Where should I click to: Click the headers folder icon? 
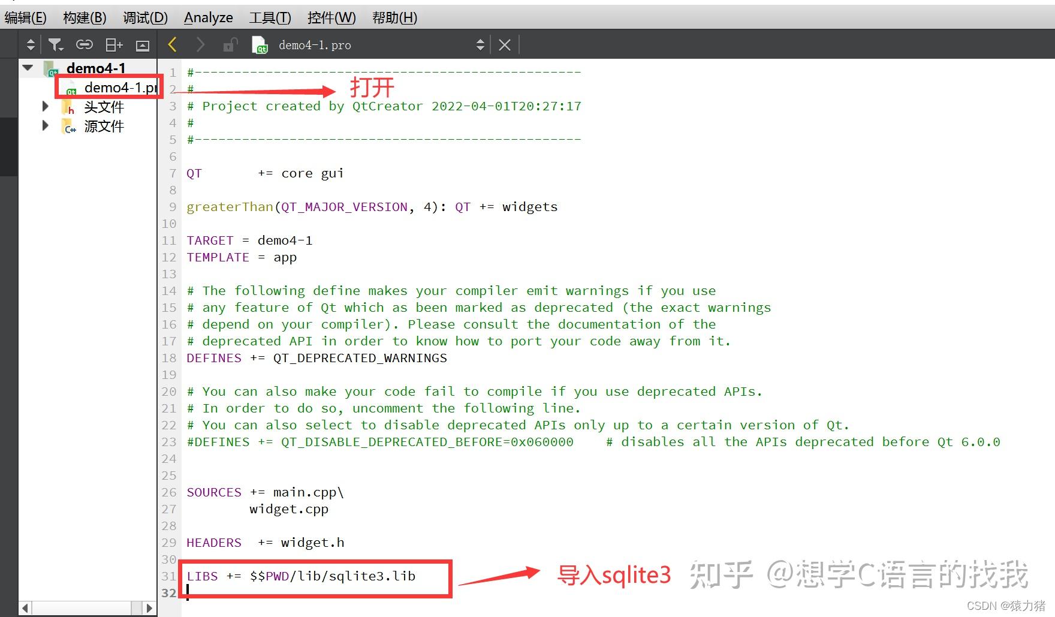tap(68, 107)
